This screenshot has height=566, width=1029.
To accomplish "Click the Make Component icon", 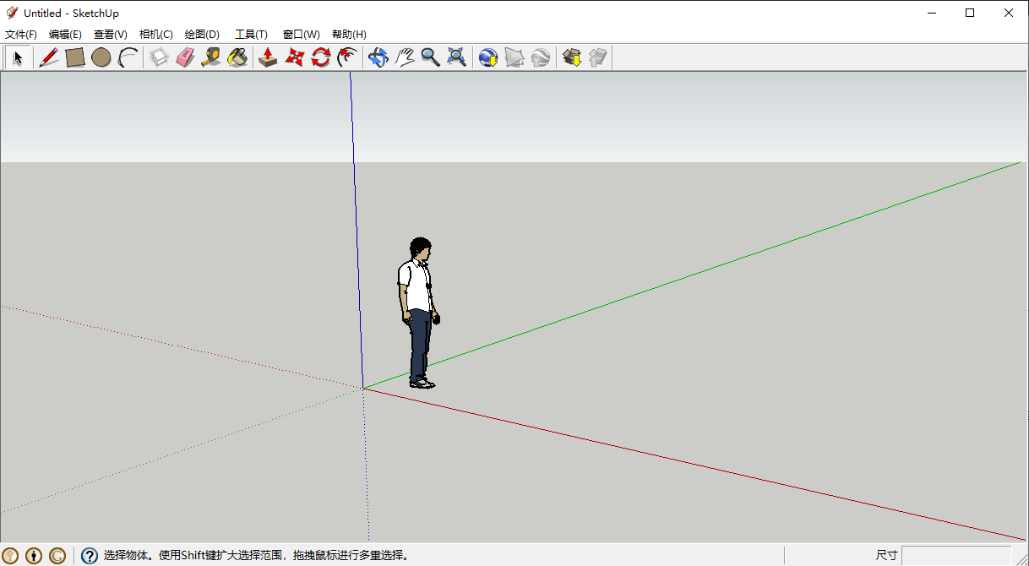I will (x=159, y=57).
